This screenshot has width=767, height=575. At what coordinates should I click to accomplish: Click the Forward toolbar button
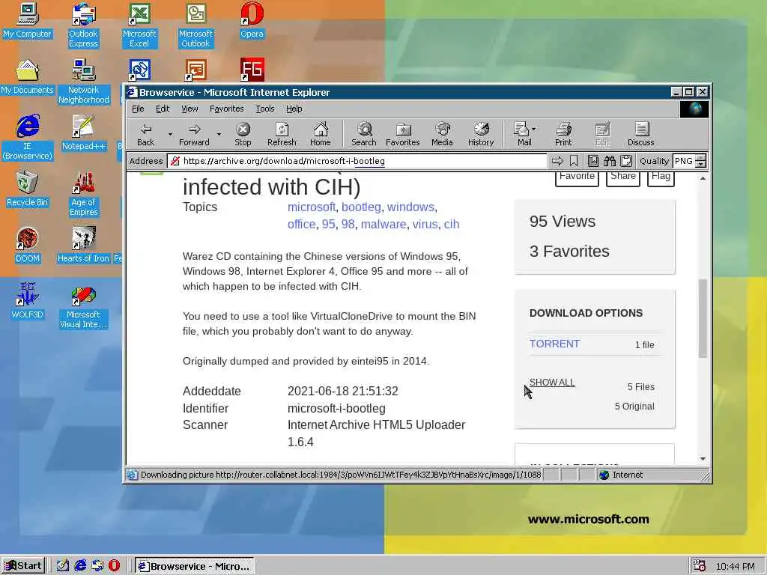(194, 135)
